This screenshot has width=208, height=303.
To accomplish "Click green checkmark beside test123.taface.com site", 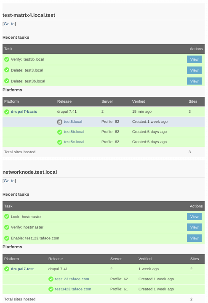I will point(51,279).
